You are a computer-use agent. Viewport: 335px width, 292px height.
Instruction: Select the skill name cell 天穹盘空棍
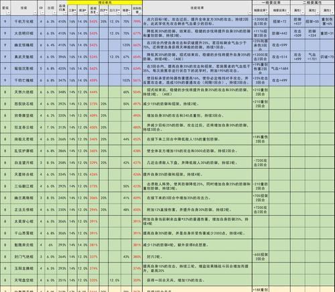pos(23,280)
